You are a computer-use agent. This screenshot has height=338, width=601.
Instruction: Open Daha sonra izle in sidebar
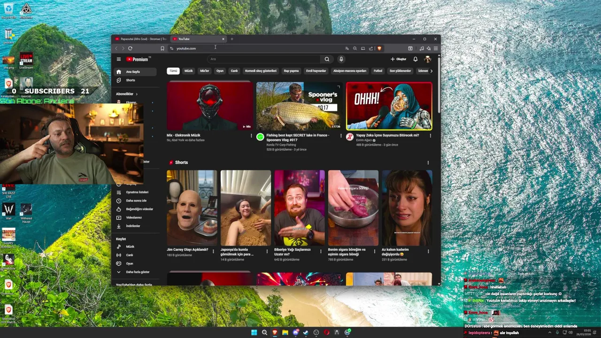tap(136, 200)
